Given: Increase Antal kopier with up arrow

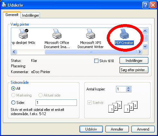Looking at the screenshot, I should pos(129,88).
